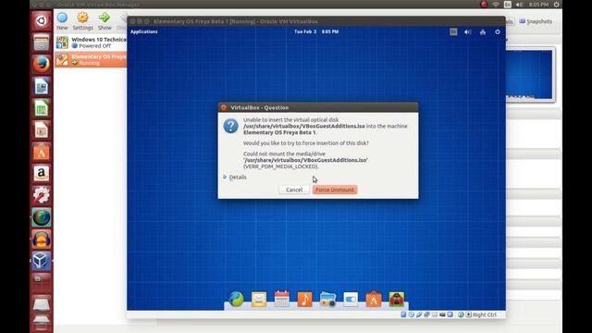Open System Settings from the Ubuntu launcher
This screenshot has height=333, width=592.
tap(41, 195)
